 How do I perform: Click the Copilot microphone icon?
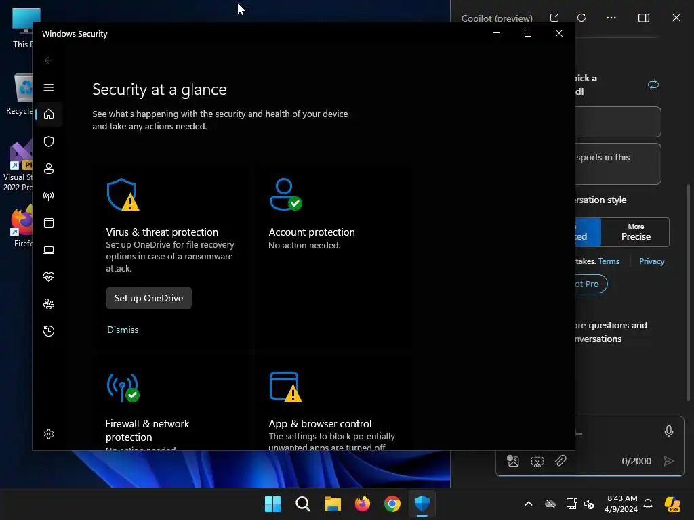click(x=669, y=431)
